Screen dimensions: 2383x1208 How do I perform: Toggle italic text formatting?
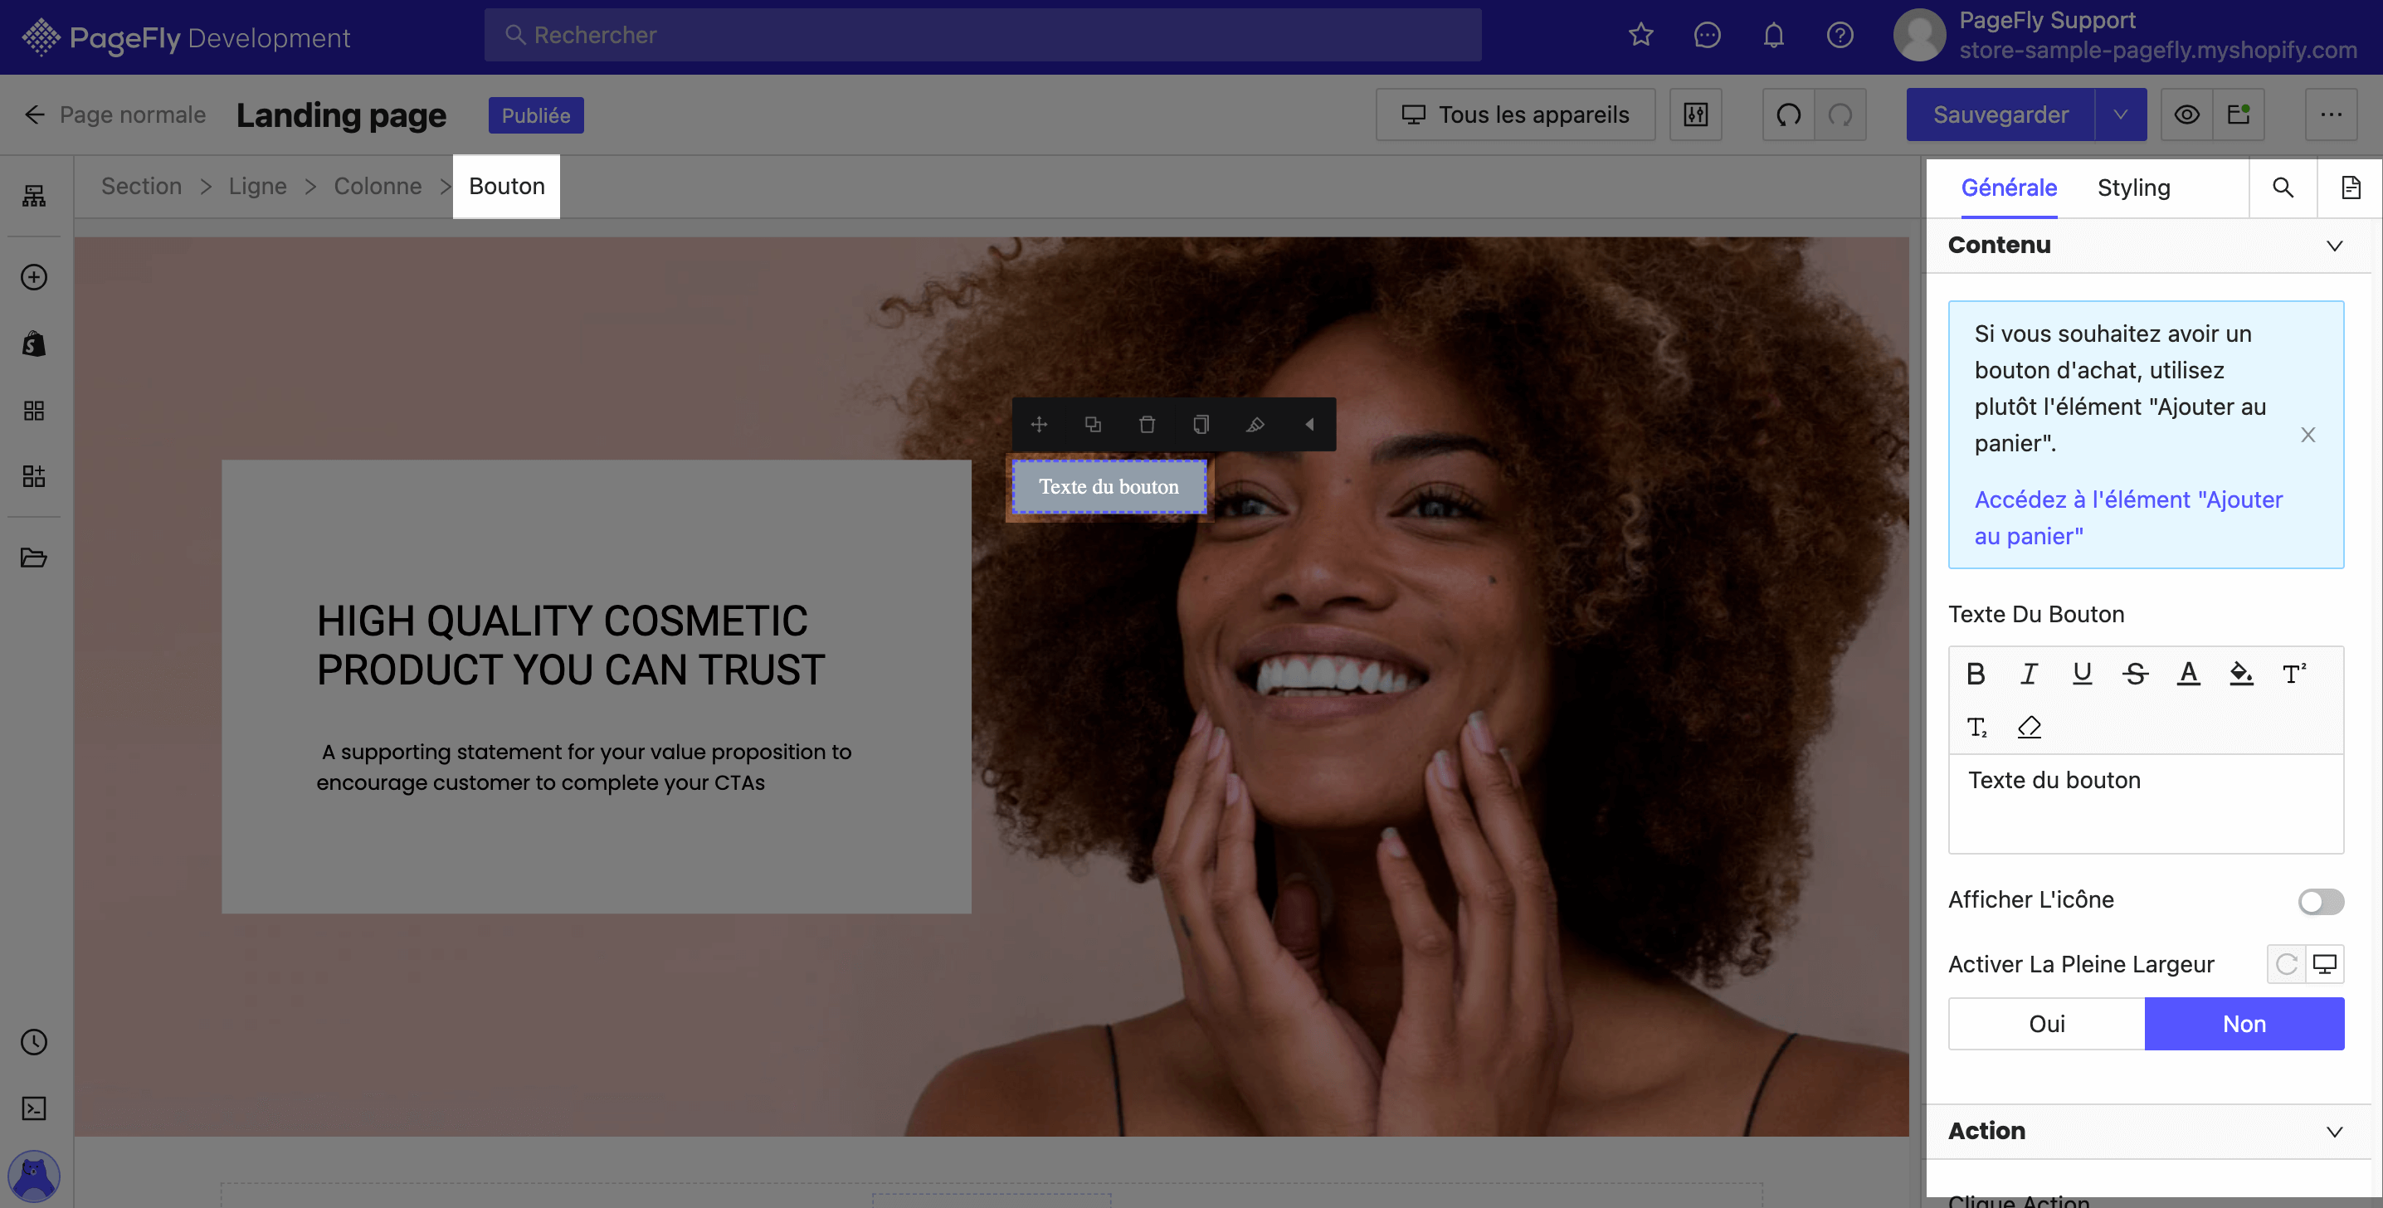click(x=2029, y=675)
